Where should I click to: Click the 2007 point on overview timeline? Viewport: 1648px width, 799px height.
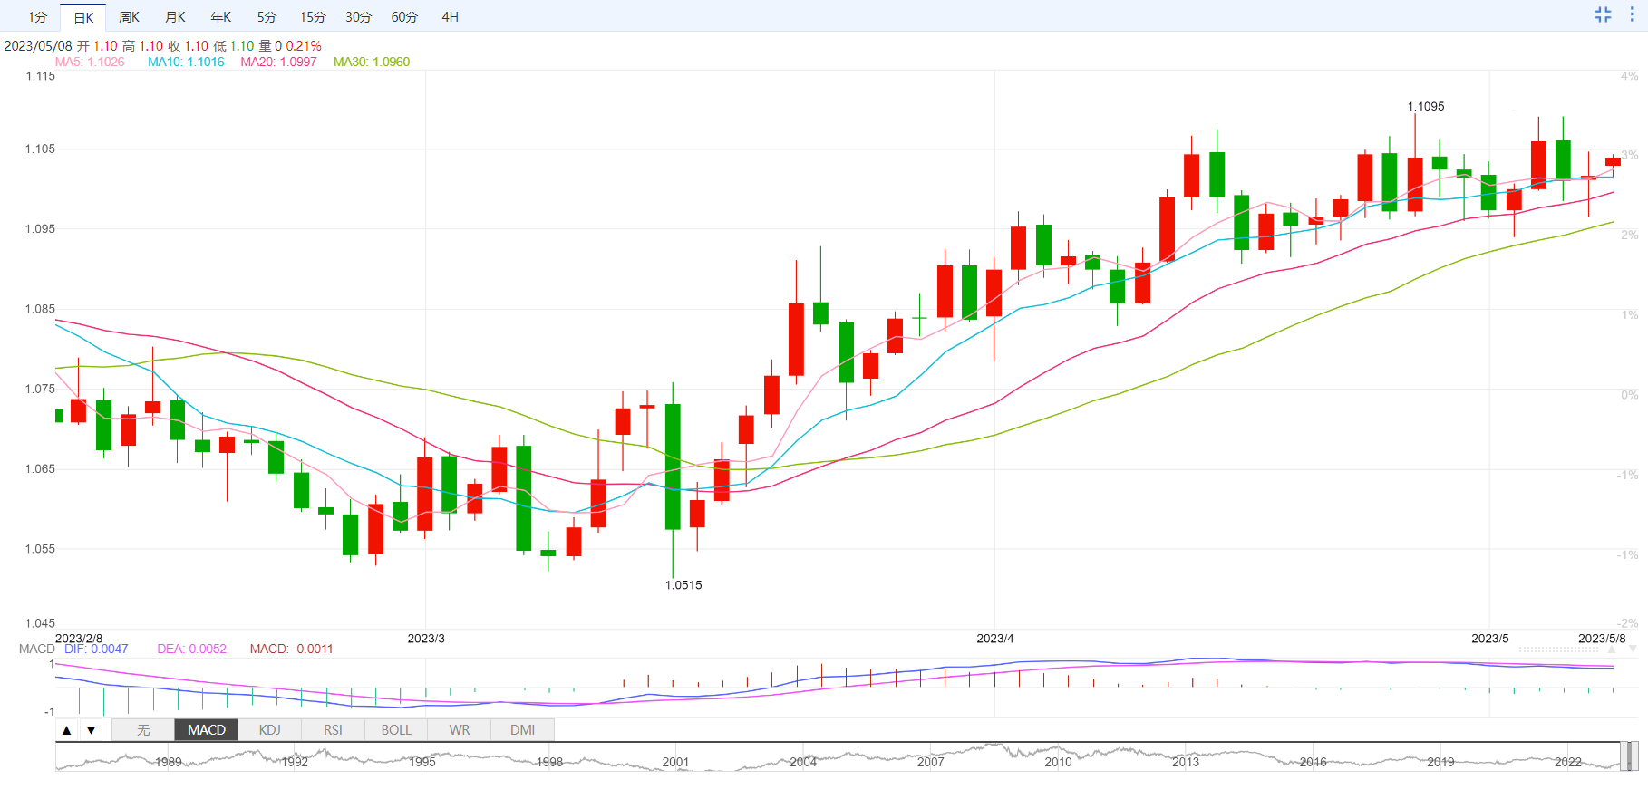[x=931, y=761]
